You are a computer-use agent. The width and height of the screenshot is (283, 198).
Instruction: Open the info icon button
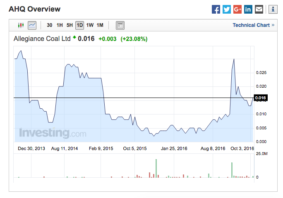coord(273,9)
